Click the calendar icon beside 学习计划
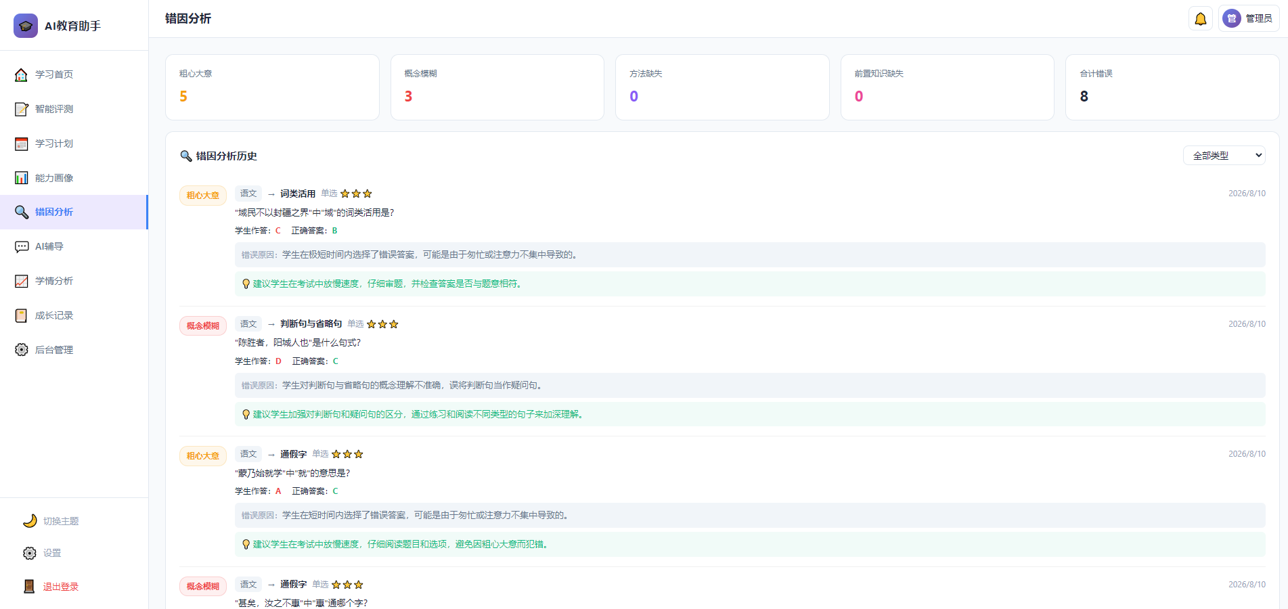The height and width of the screenshot is (609, 1288). click(x=22, y=143)
